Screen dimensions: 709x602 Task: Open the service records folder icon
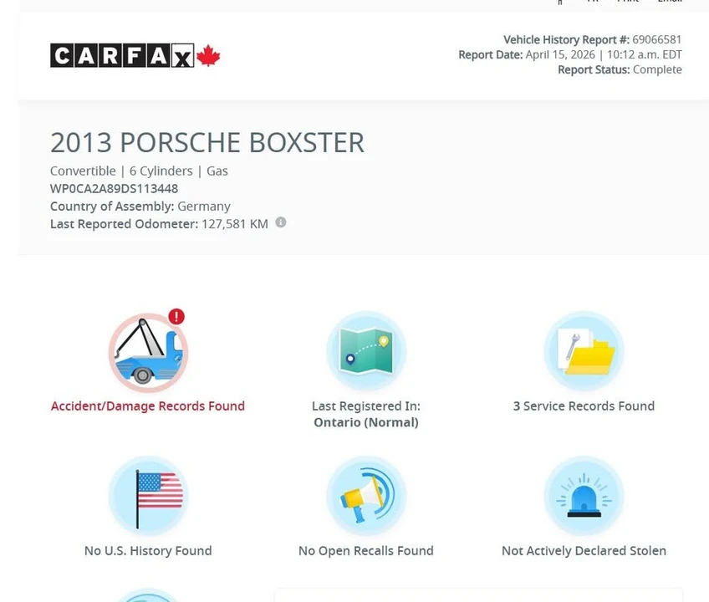(x=584, y=350)
